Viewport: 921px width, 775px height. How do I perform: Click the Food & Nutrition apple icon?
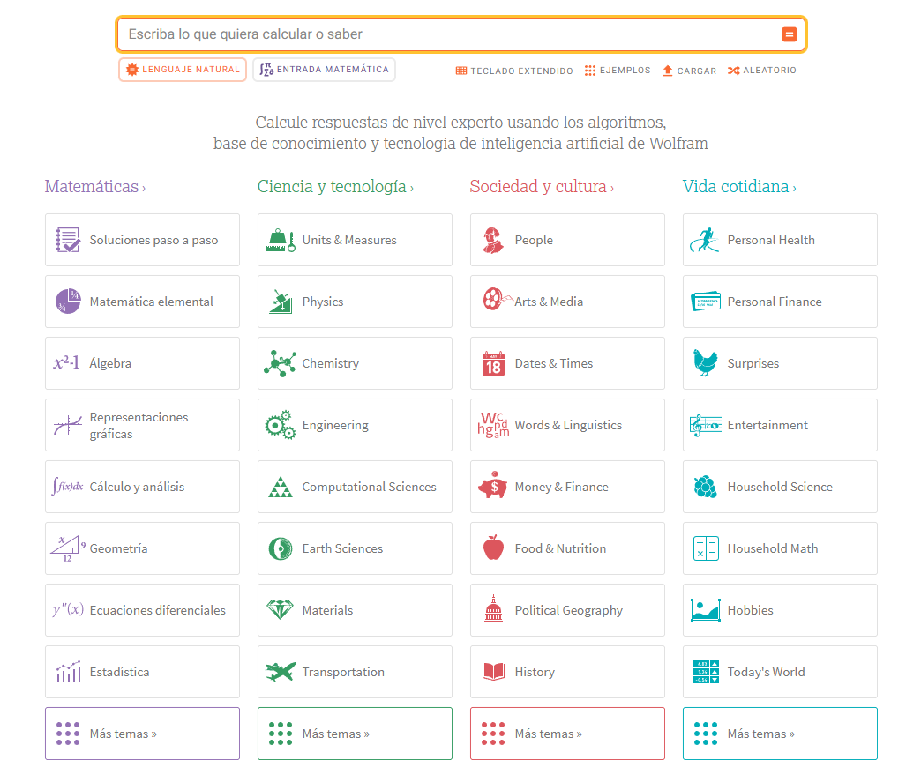tap(492, 548)
